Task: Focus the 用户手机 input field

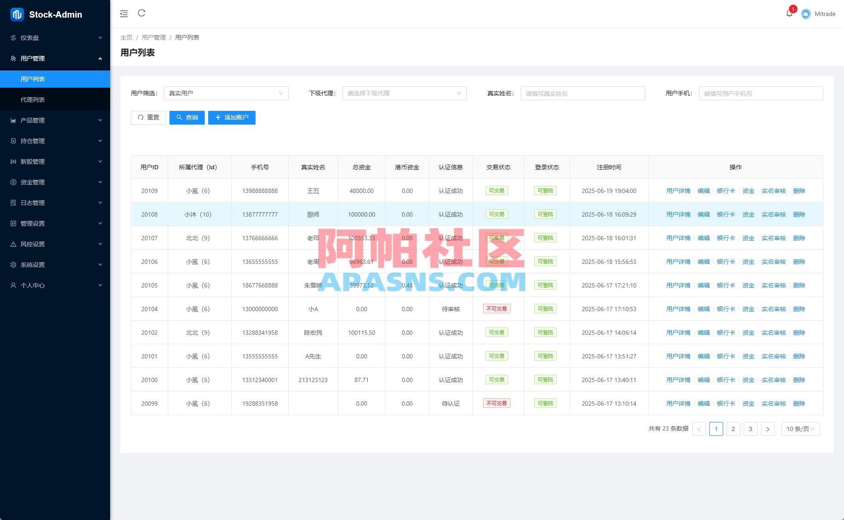Action: 761,93
